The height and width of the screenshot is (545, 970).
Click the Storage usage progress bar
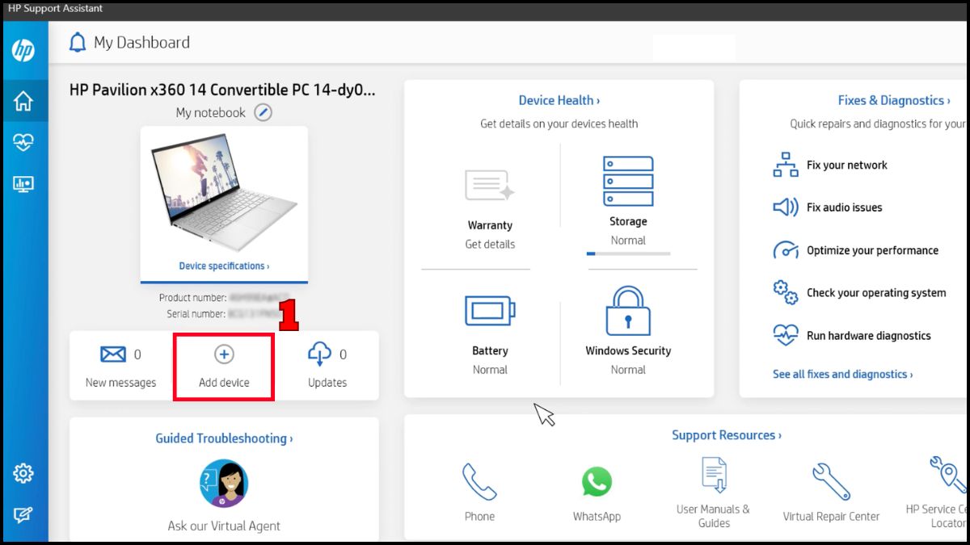point(628,254)
